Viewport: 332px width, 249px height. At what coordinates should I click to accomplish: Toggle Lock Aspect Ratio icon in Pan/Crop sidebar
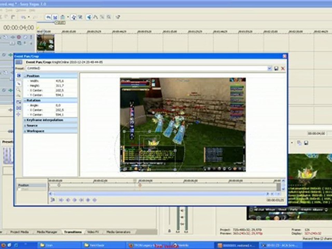[x=19, y=102]
